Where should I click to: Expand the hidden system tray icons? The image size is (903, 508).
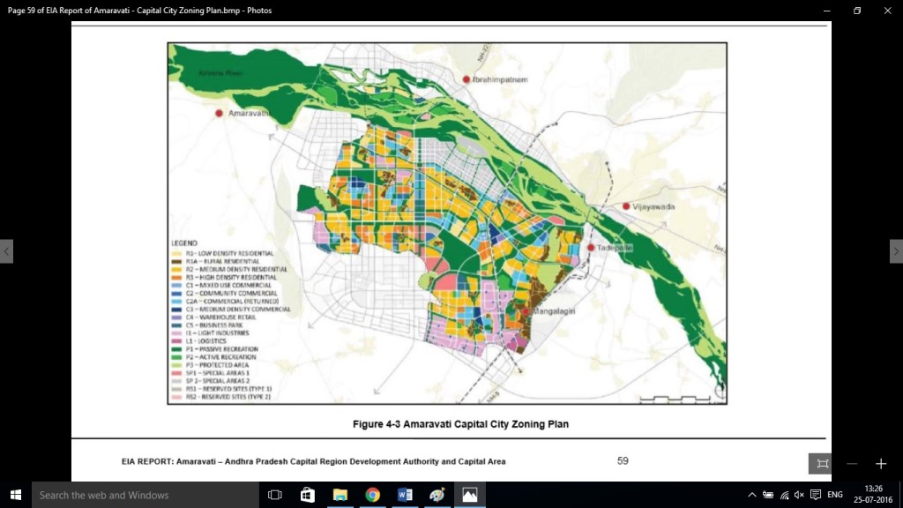(752, 495)
